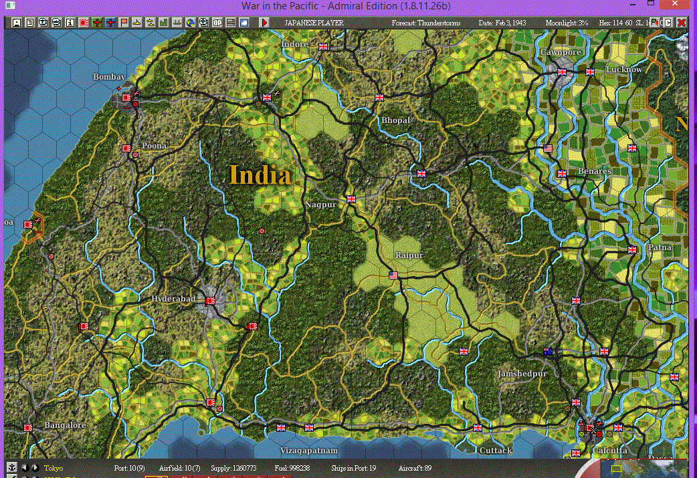Click the 'Port: 10(9)' value
This screenshot has height=478, width=697.
pos(129,468)
